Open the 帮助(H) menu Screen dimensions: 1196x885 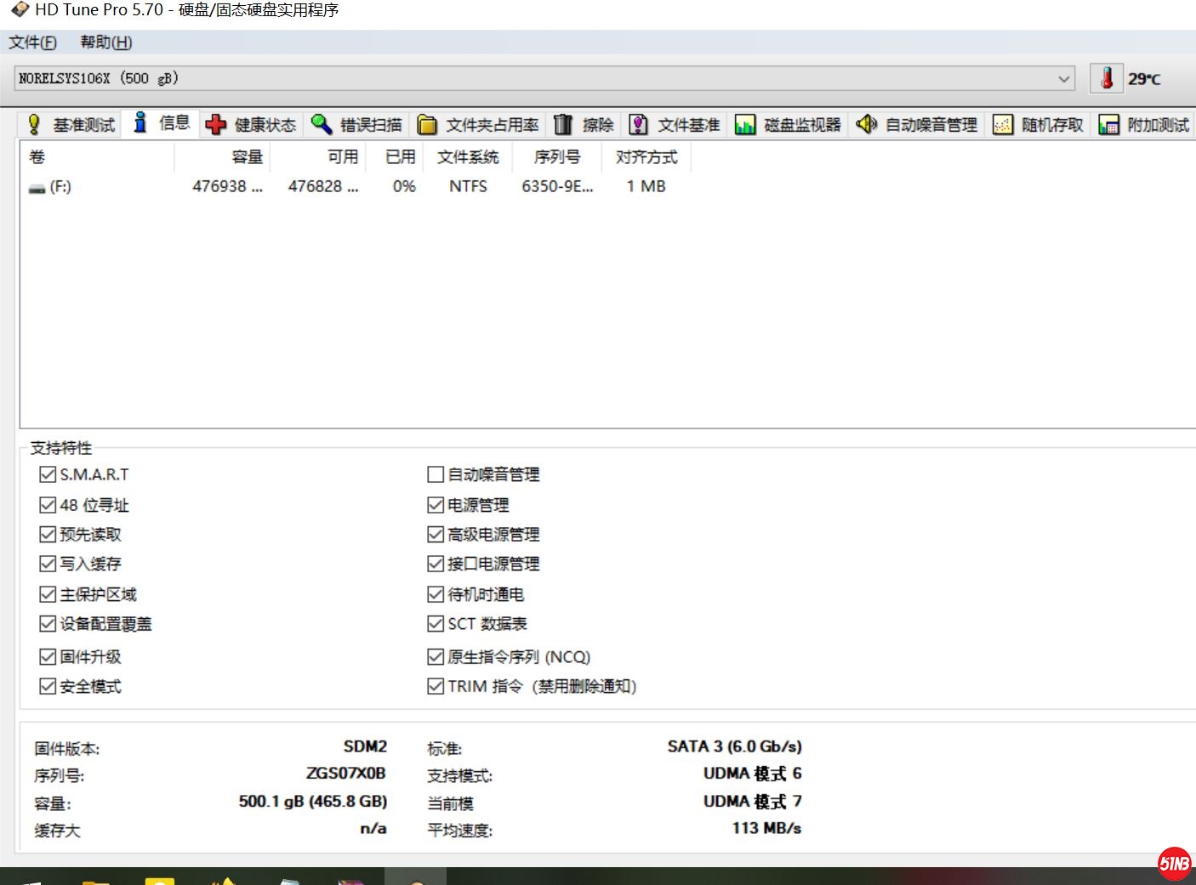pyautogui.click(x=106, y=43)
